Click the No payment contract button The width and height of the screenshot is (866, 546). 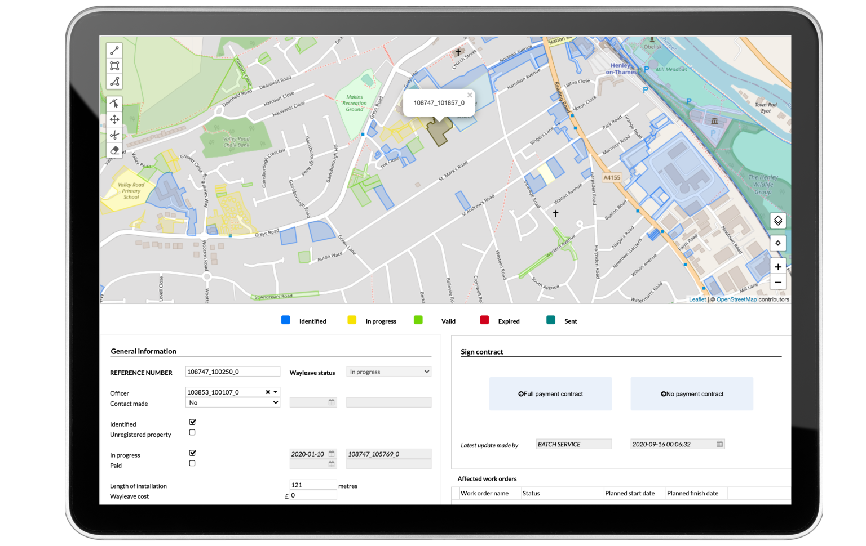692,394
